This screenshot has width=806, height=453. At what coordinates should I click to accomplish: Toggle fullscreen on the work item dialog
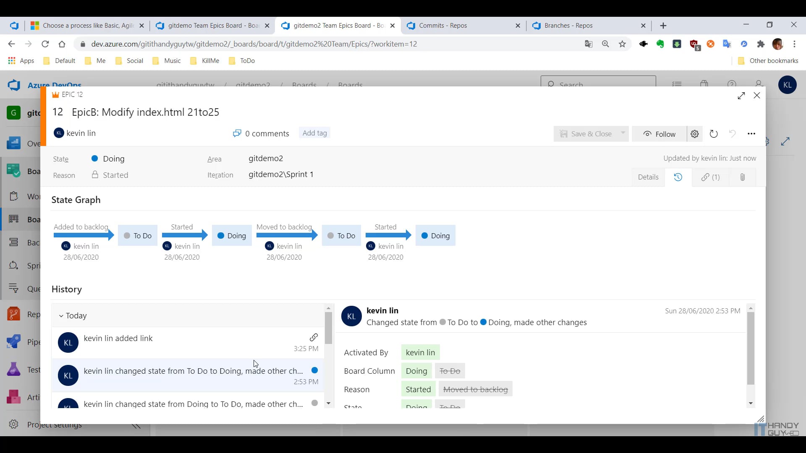point(741,96)
